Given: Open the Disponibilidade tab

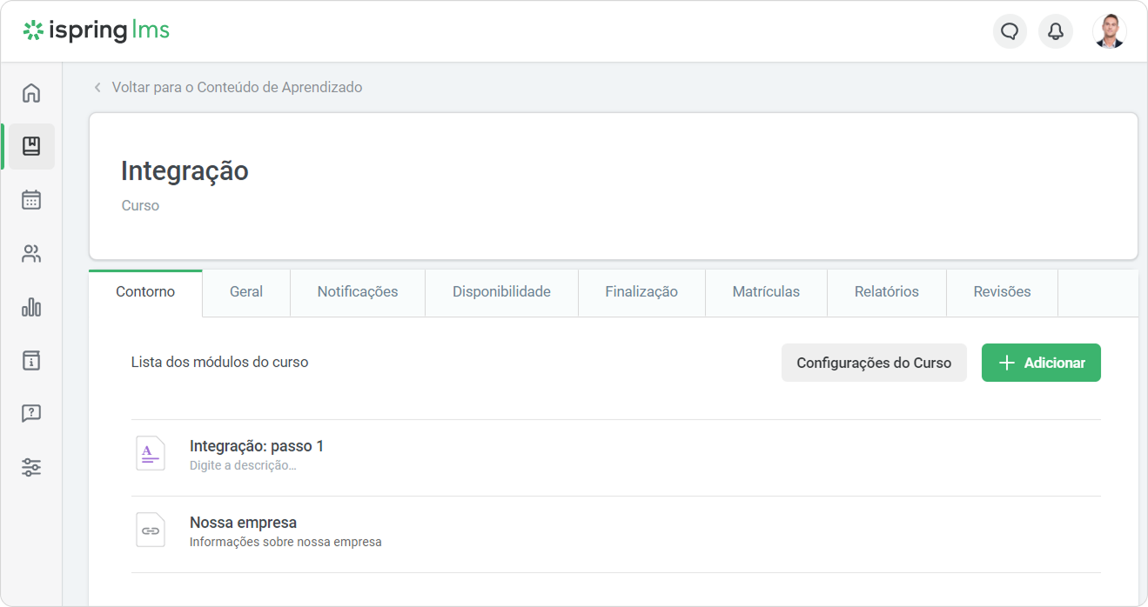Looking at the screenshot, I should (x=501, y=292).
